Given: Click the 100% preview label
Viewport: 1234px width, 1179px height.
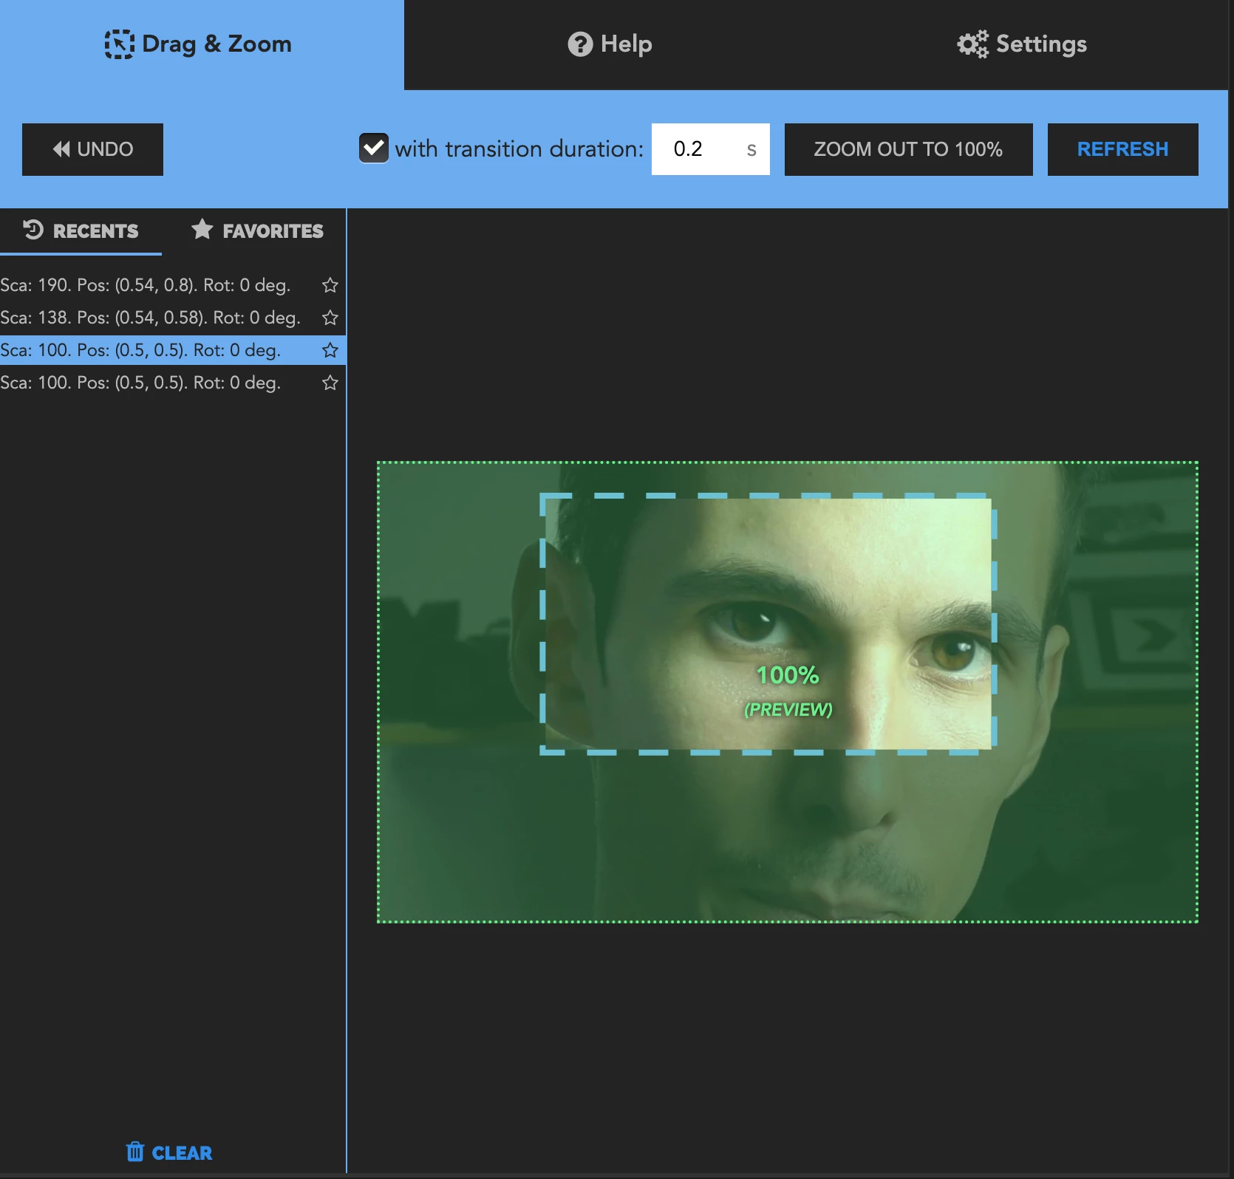Looking at the screenshot, I should [x=788, y=675].
